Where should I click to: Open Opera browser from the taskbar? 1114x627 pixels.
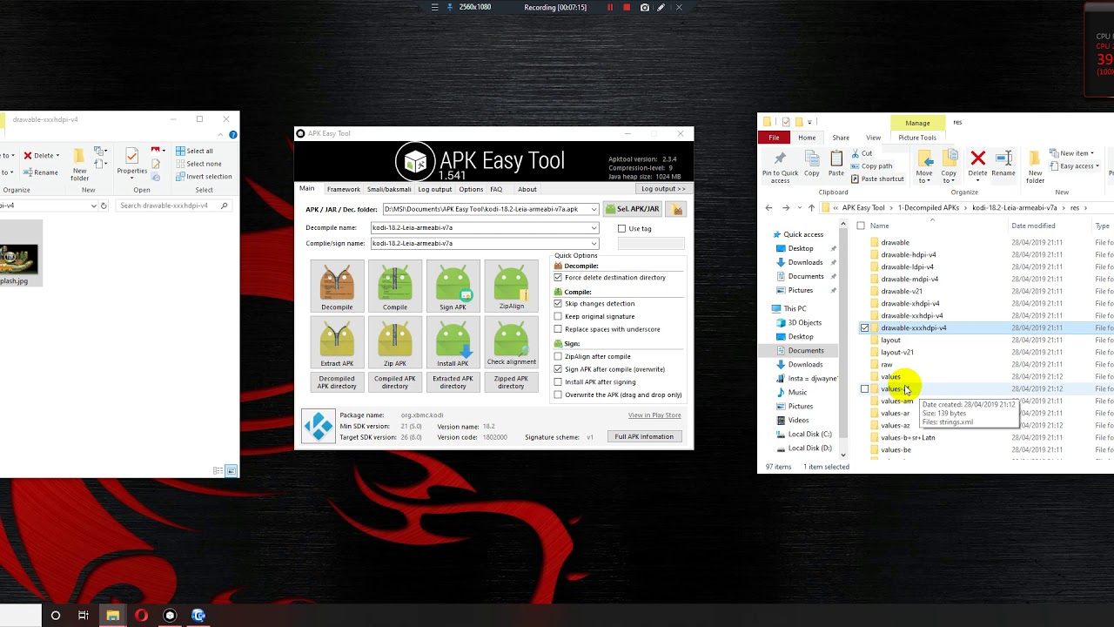pos(141,616)
